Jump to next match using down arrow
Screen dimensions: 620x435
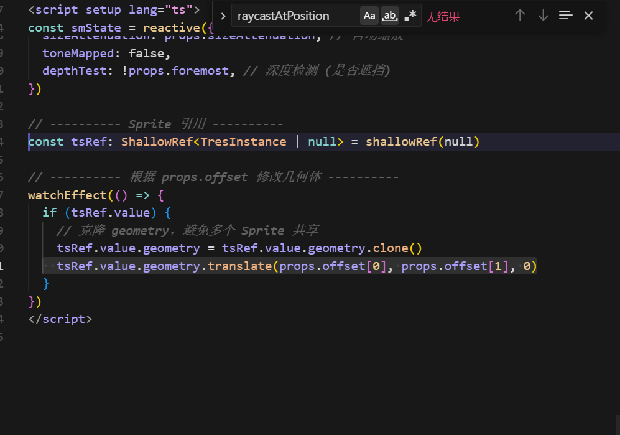(x=543, y=16)
